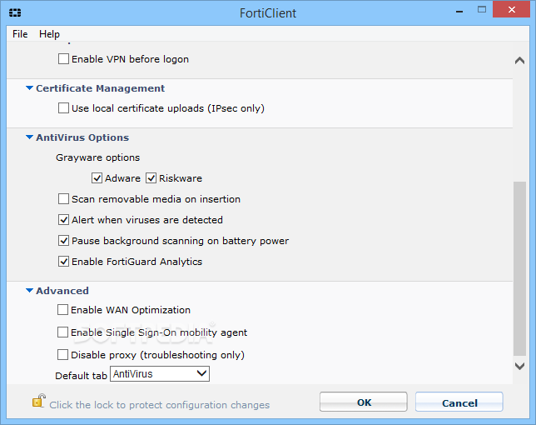Check Use local certificate uploads option
This screenshot has height=425, width=536.
click(x=63, y=108)
